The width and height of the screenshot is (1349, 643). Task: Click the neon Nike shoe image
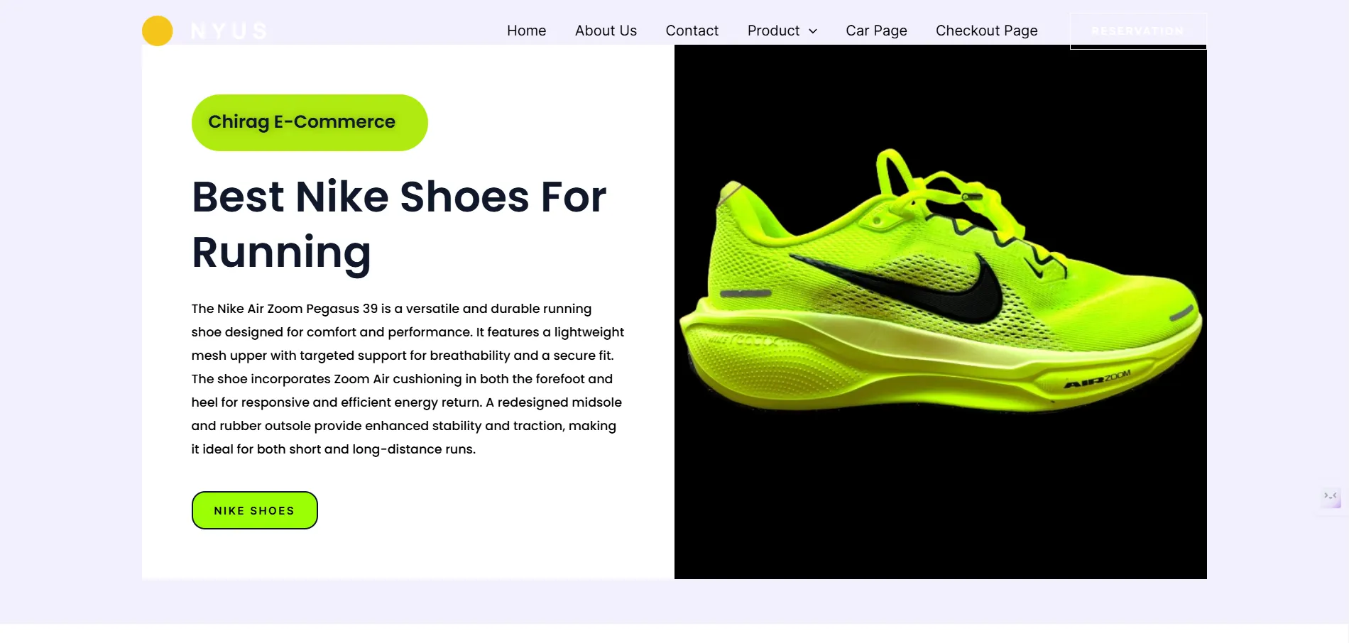click(940, 312)
